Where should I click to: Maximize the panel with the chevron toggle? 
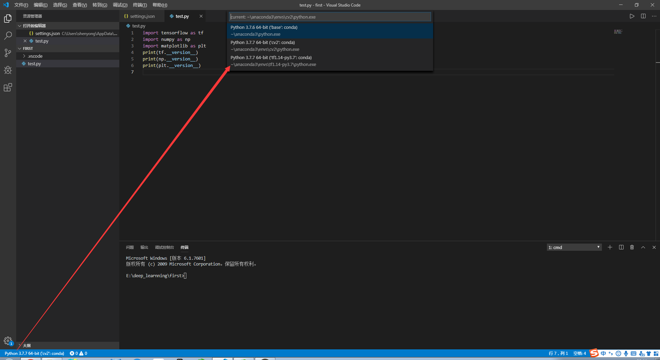point(643,247)
